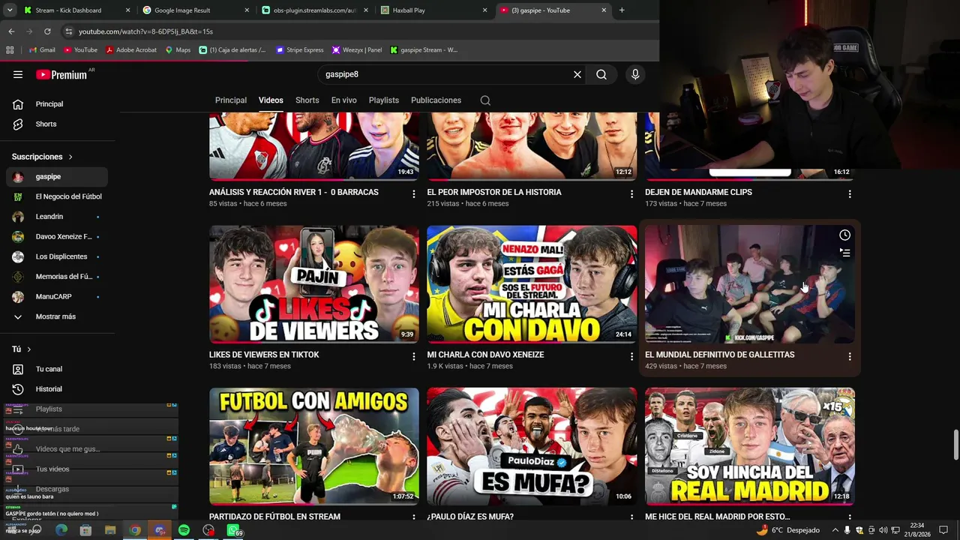Go back using the browser back arrow
Image resolution: width=960 pixels, height=540 pixels.
pos(11,31)
